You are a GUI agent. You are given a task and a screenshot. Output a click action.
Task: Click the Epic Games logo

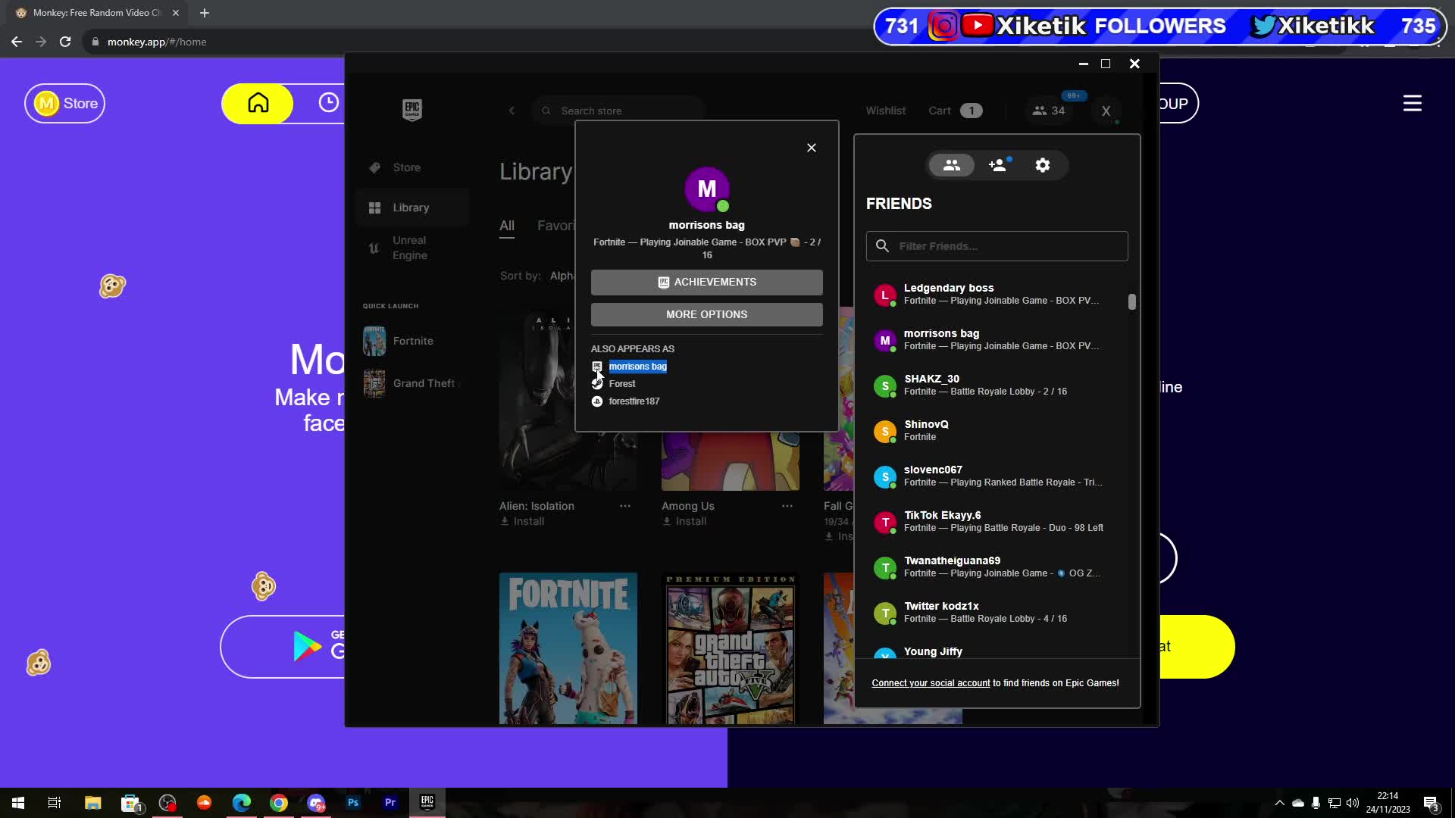(x=411, y=110)
